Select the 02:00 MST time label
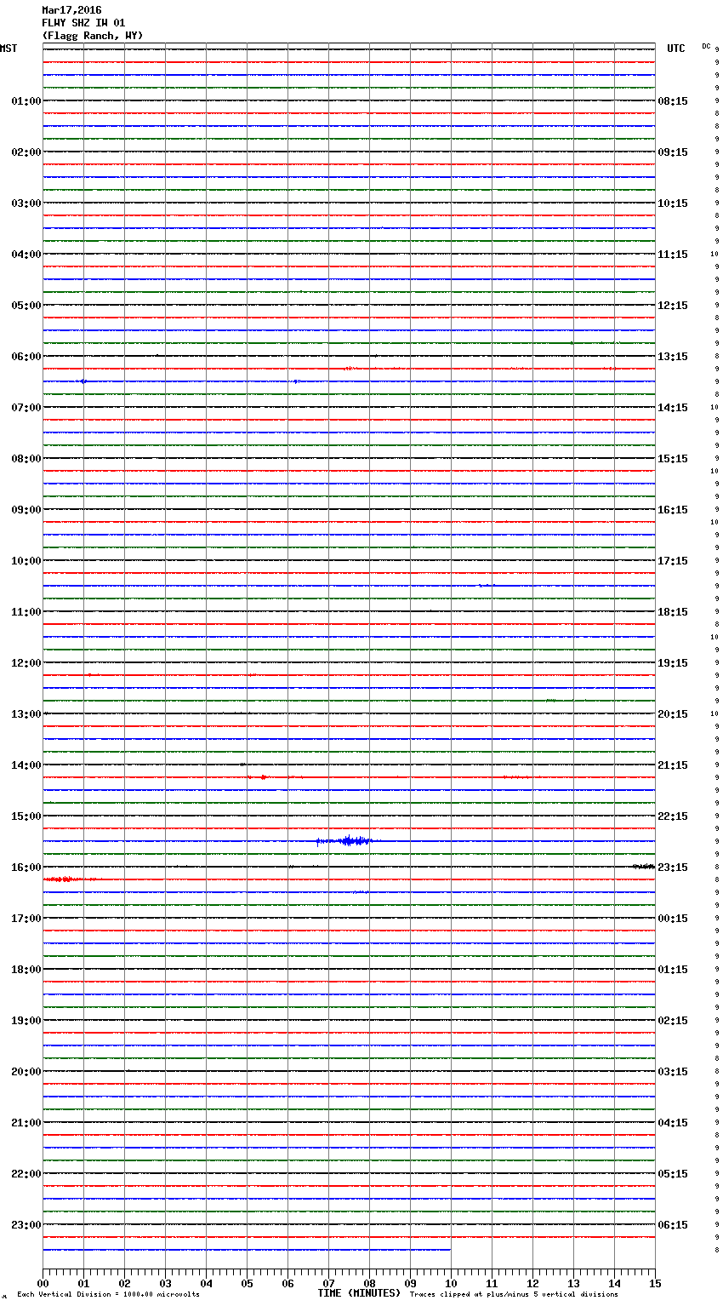The image size is (723, 1306). (x=26, y=152)
